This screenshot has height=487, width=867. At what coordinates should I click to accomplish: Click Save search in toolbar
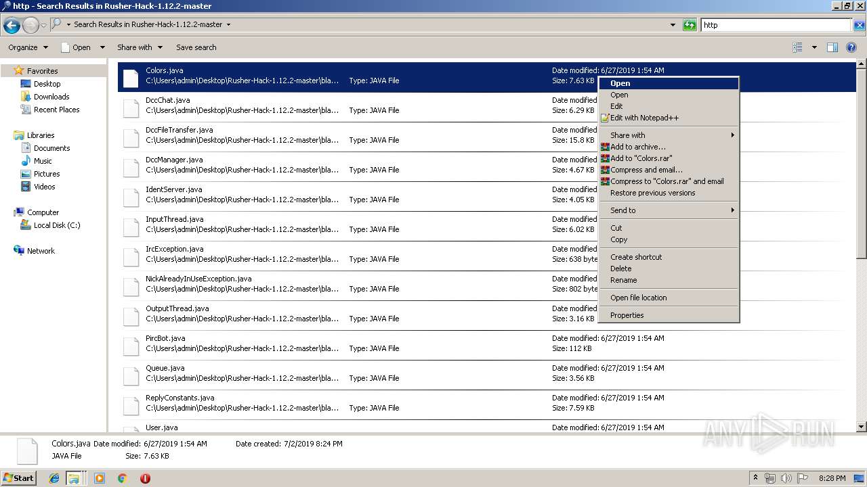point(196,47)
